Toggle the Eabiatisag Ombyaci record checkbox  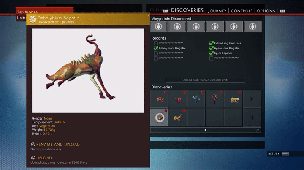point(212,43)
